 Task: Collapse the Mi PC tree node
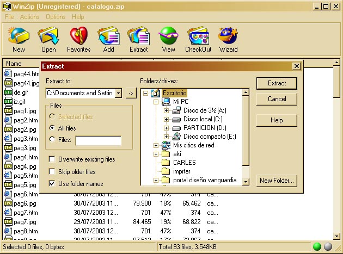[x=156, y=102]
